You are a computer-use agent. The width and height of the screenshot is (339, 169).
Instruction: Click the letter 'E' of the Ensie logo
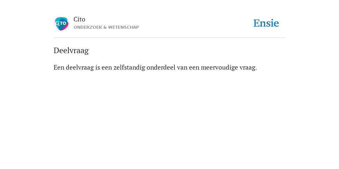point(257,23)
